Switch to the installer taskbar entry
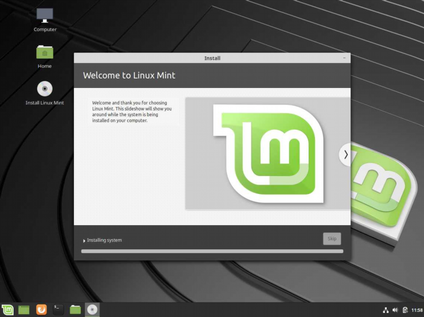This screenshot has width=424, height=317. point(92,310)
